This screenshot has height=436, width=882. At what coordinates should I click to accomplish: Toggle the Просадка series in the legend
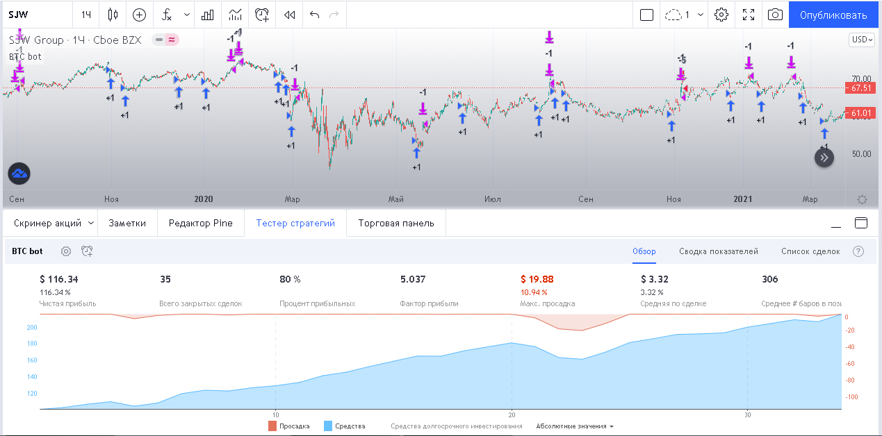pos(288,426)
